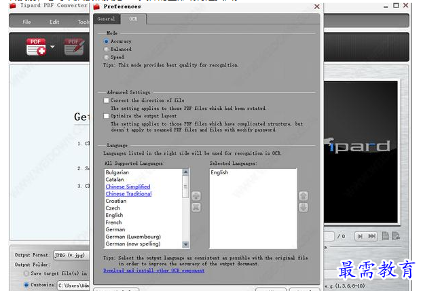Screen dimensions: 421x291
Task: Maximize the Tipard PDF Converter window
Action: [x=396, y=5]
